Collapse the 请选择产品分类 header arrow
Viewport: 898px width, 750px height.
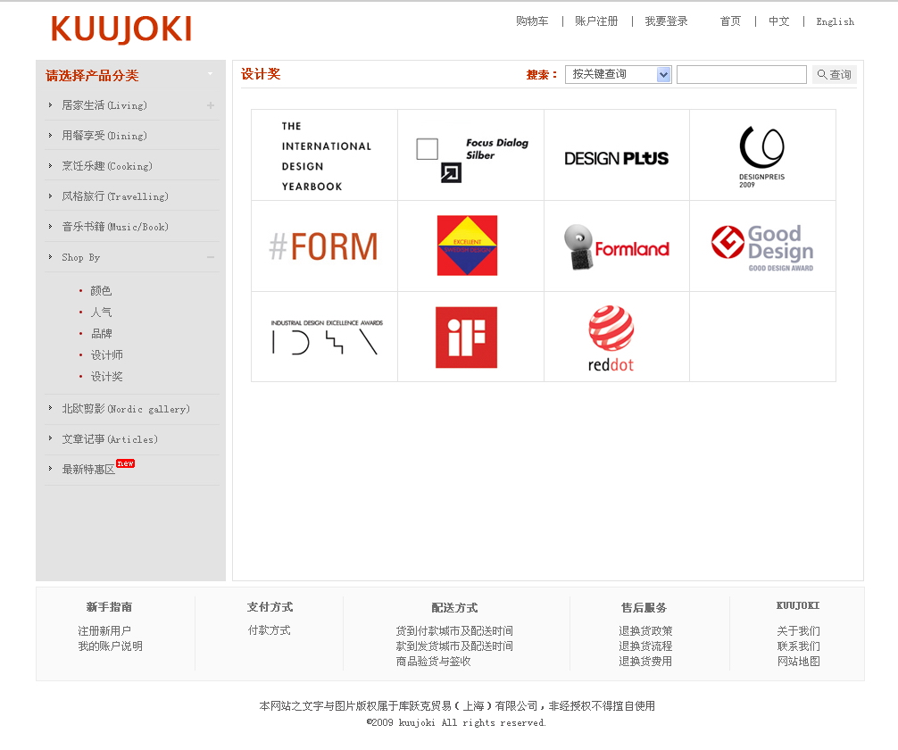tap(210, 74)
